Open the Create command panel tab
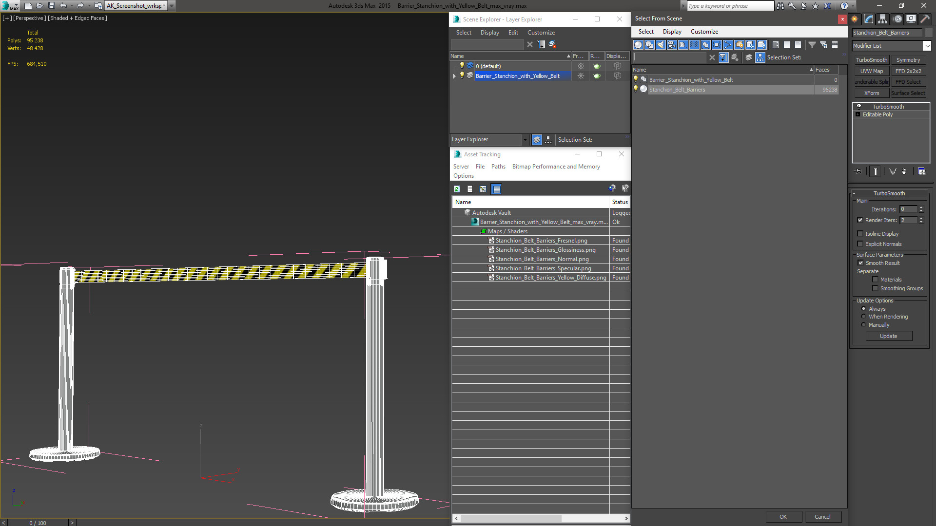Image resolution: width=936 pixels, height=526 pixels. click(x=855, y=19)
